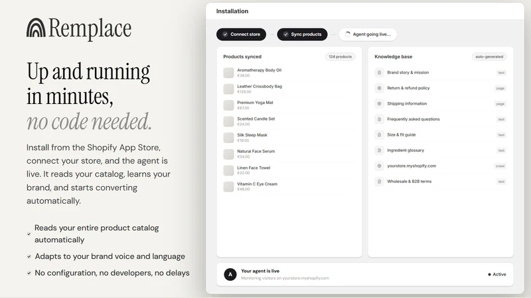Click document icon for Brand story & mission
This screenshot has height=298, width=531.
click(379, 72)
